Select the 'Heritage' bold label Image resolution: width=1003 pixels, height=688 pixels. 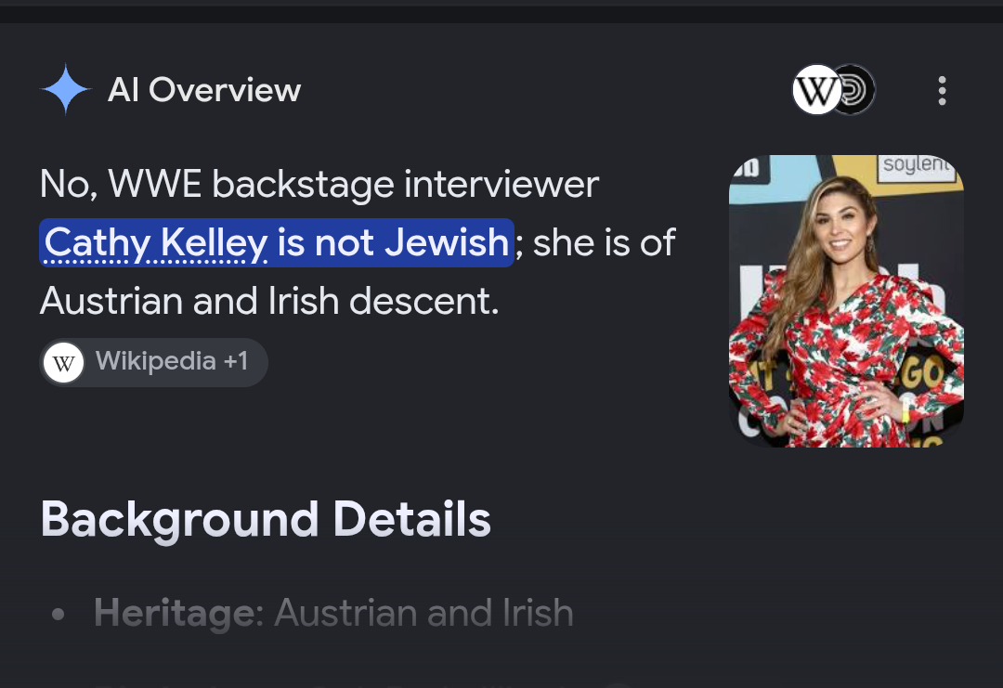point(174,613)
